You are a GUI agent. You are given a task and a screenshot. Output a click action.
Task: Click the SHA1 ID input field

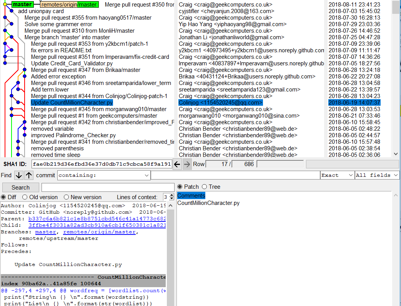(101, 164)
